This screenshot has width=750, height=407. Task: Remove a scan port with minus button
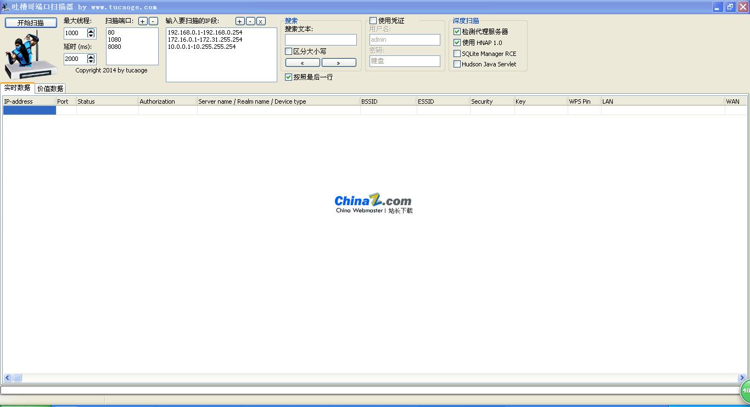coord(153,21)
